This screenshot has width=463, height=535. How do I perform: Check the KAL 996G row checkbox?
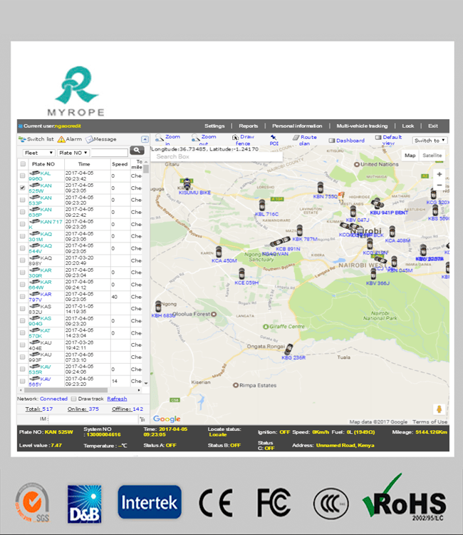pos(23,175)
